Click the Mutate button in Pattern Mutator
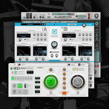This screenshot has height=109, width=109. (64, 93)
